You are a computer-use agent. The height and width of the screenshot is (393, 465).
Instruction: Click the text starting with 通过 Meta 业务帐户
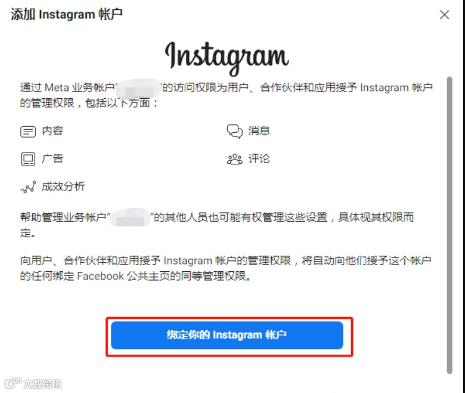point(226,95)
